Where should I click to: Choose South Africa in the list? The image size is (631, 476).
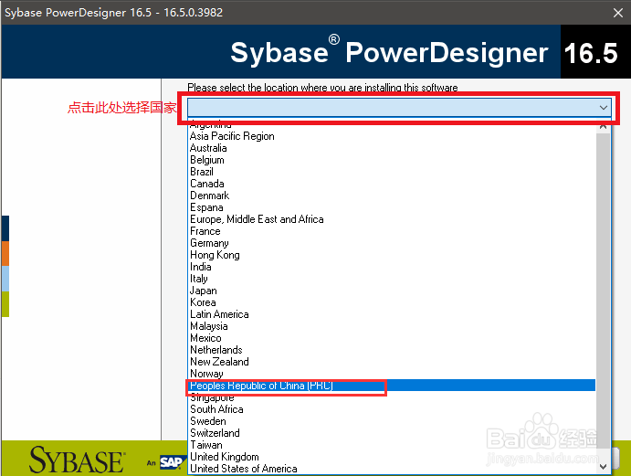(x=393, y=409)
